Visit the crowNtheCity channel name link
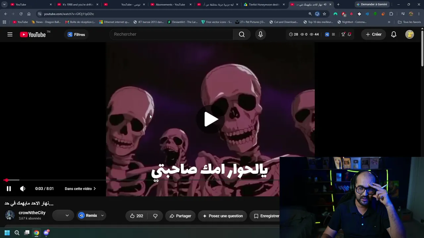This screenshot has height=238, width=424. (32, 213)
